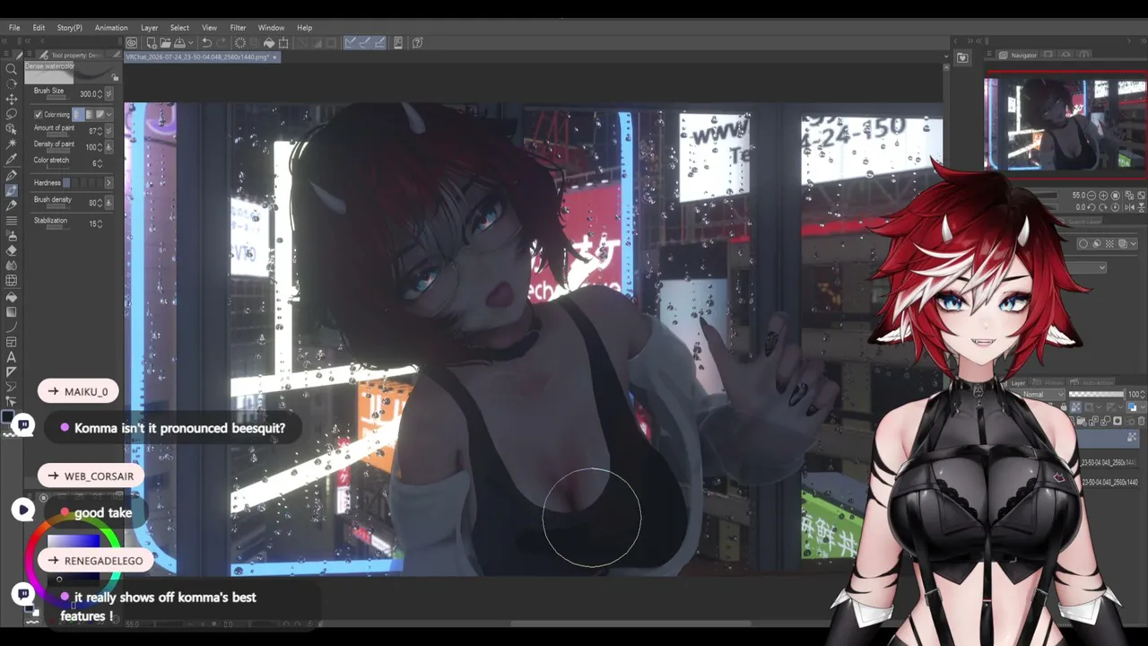Click the layer opacity value field
This screenshot has height=646, width=1148.
1135,395
